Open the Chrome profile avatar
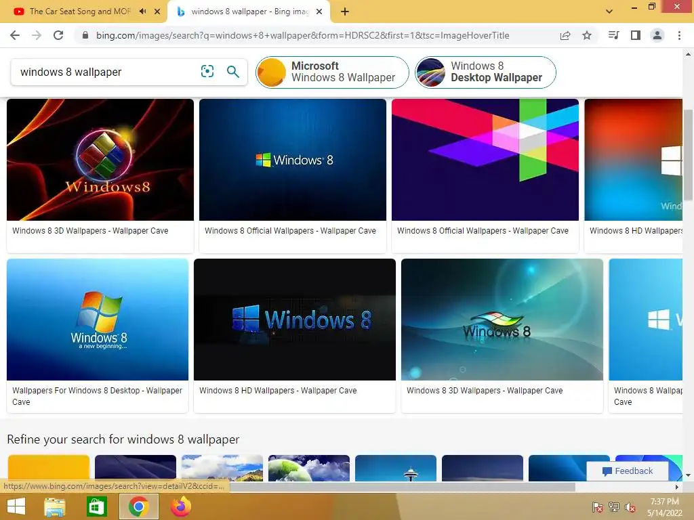The width and height of the screenshot is (694, 520). click(657, 35)
